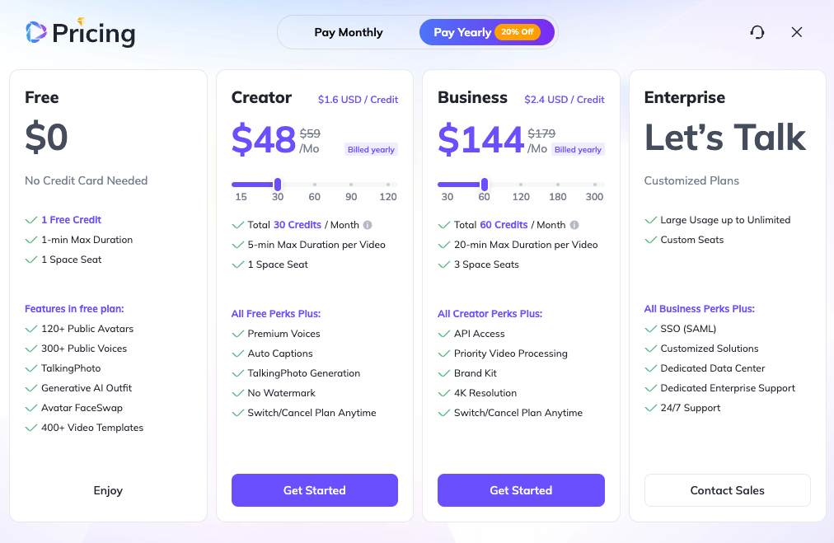The height and width of the screenshot is (543, 834).
Task: Click the info icon beside 30 Credits
Action: point(368,225)
